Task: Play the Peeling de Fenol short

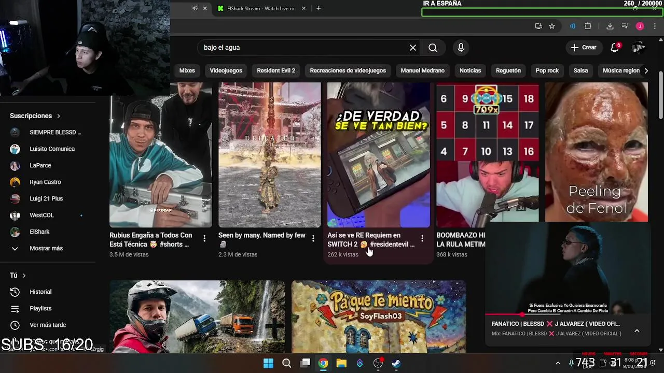Action: click(597, 152)
